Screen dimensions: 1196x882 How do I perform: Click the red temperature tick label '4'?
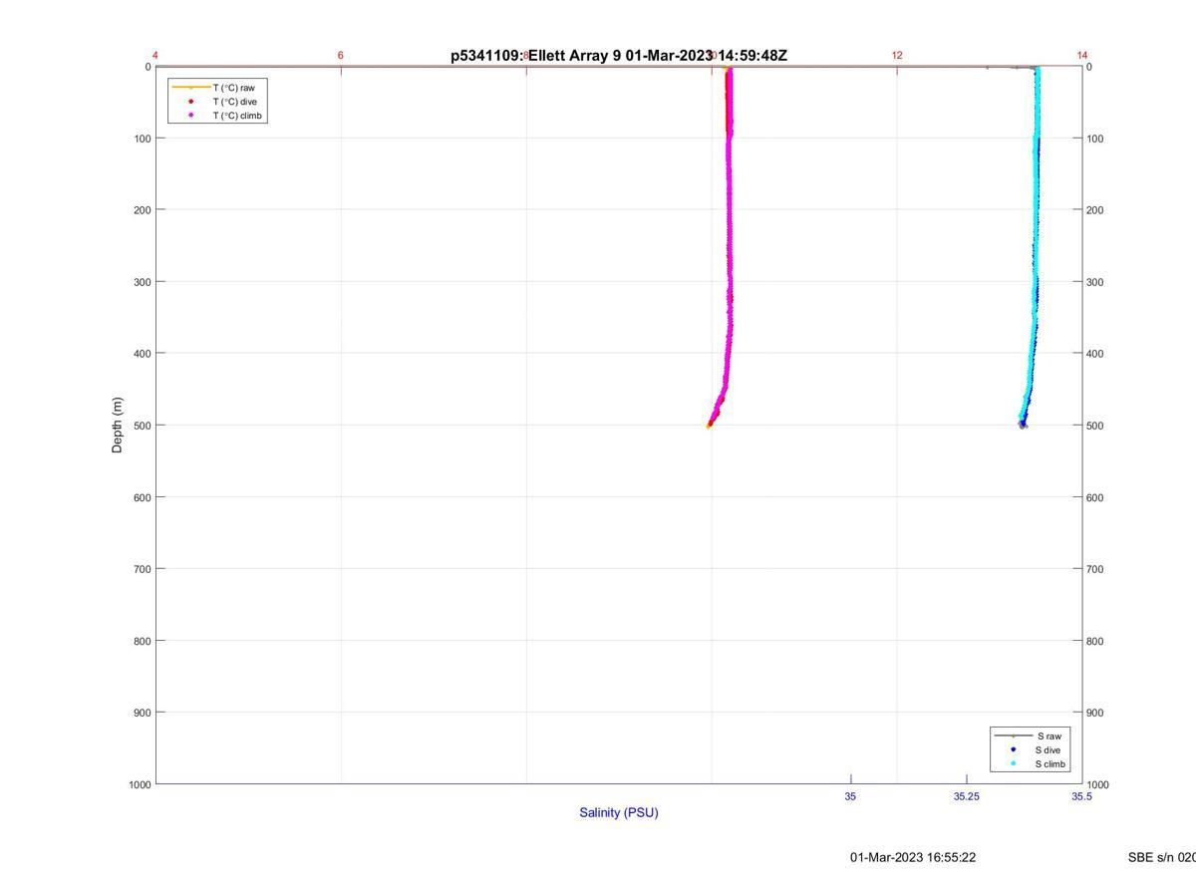155,56
